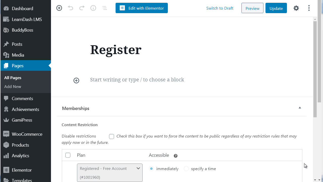Click the inline add block plus icon
Screen dimensions: 323x182
click(76, 80)
